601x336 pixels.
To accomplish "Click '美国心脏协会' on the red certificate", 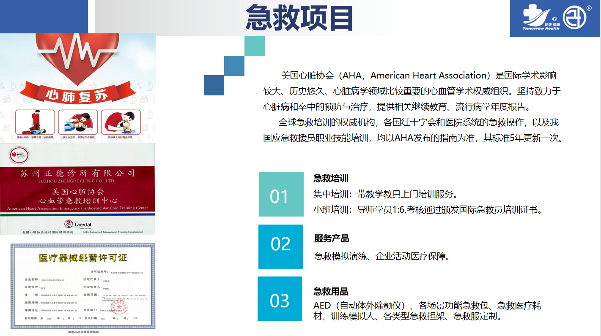I will [x=78, y=192].
